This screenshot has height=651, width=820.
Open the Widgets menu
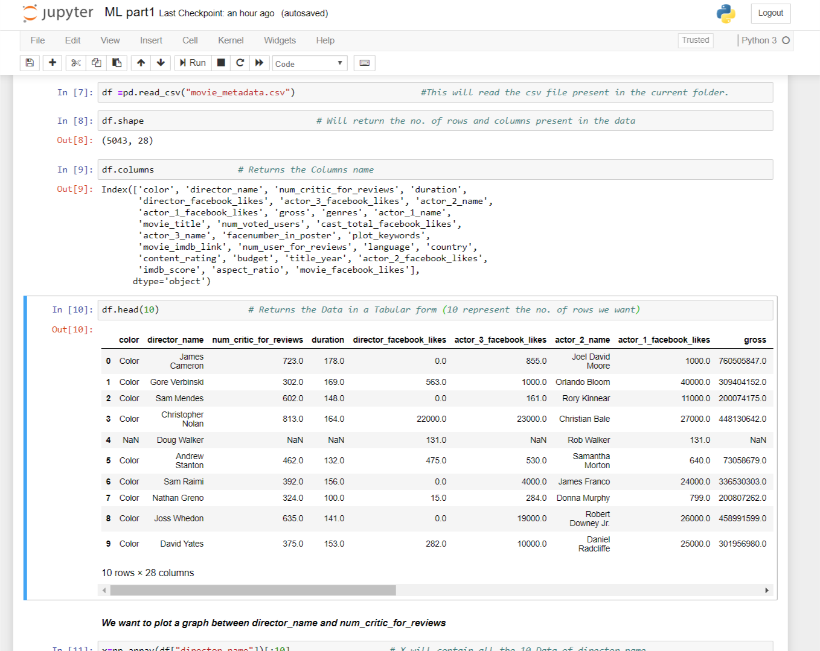pyautogui.click(x=280, y=40)
